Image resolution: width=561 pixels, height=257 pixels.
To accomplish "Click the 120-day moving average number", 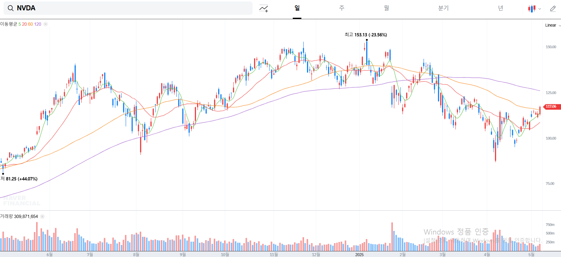I will 38,24.
